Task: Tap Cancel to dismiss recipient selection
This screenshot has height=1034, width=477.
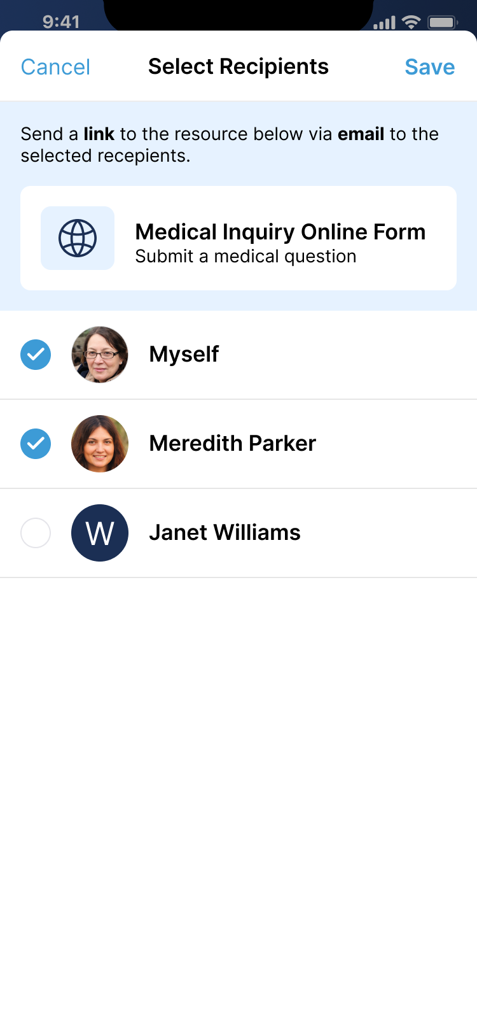Action: tap(55, 67)
